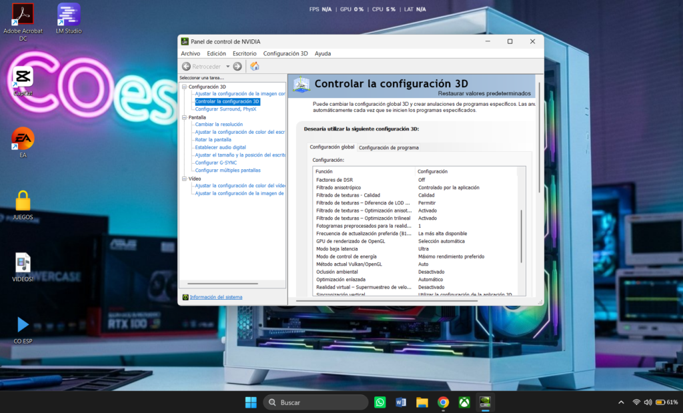Open the CO ESP desktop shortcut
The image size is (683, 413).
pos(23,330)
